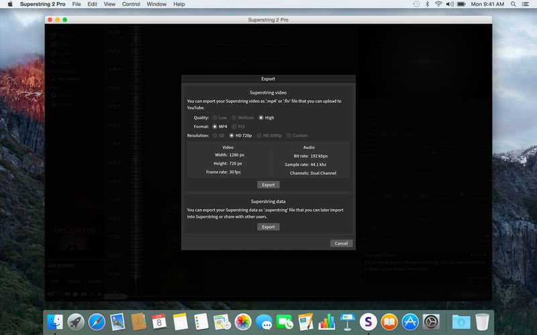The image size is (537, 335).
Task: Open the File menu
Action: tap(77, 4)
